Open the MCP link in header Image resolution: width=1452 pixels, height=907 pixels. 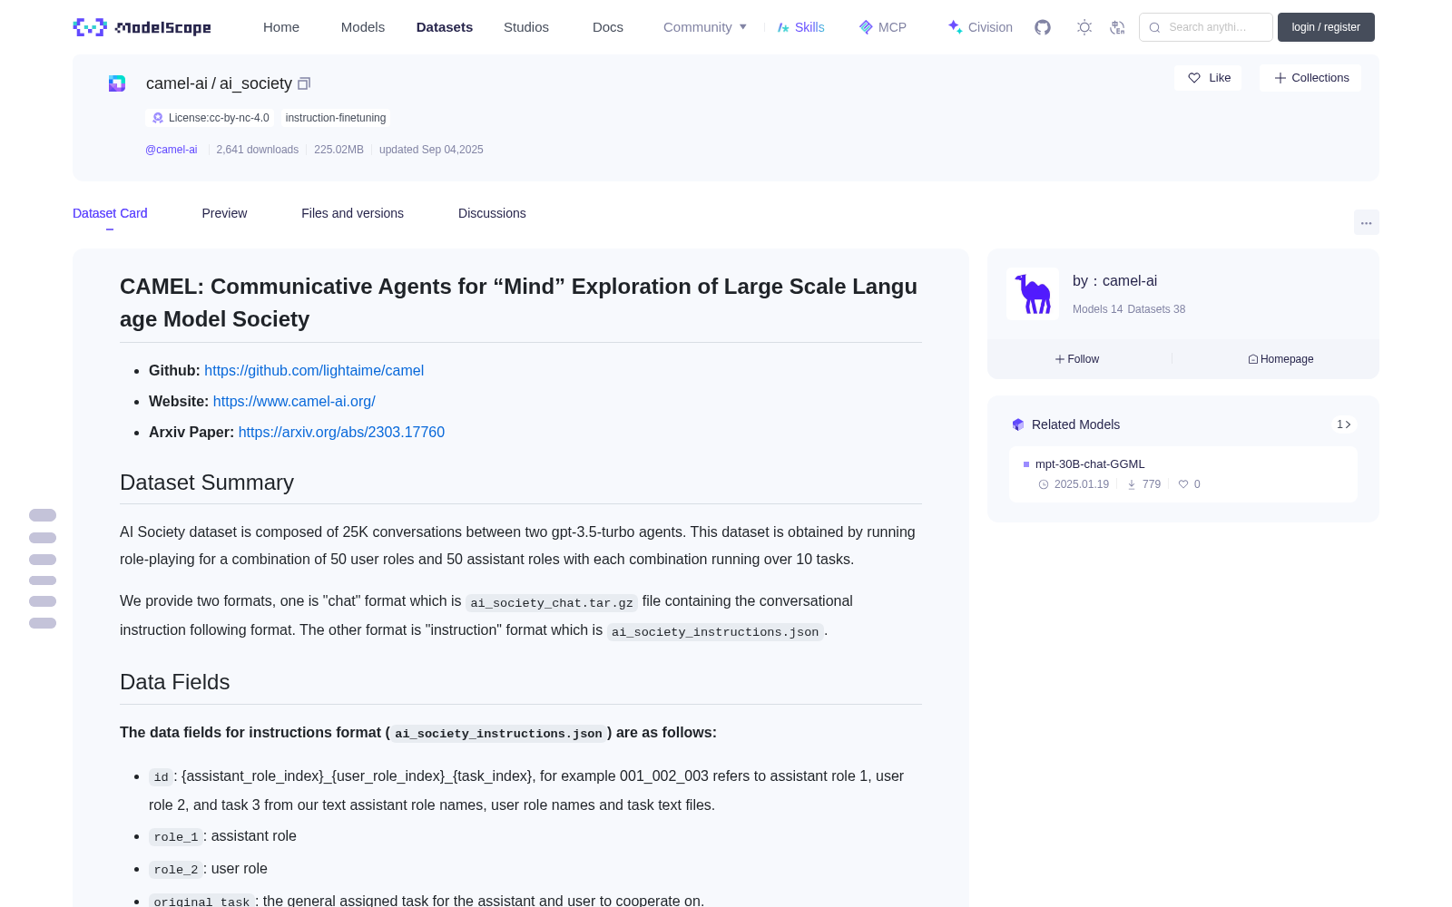(x=883, y=27)
